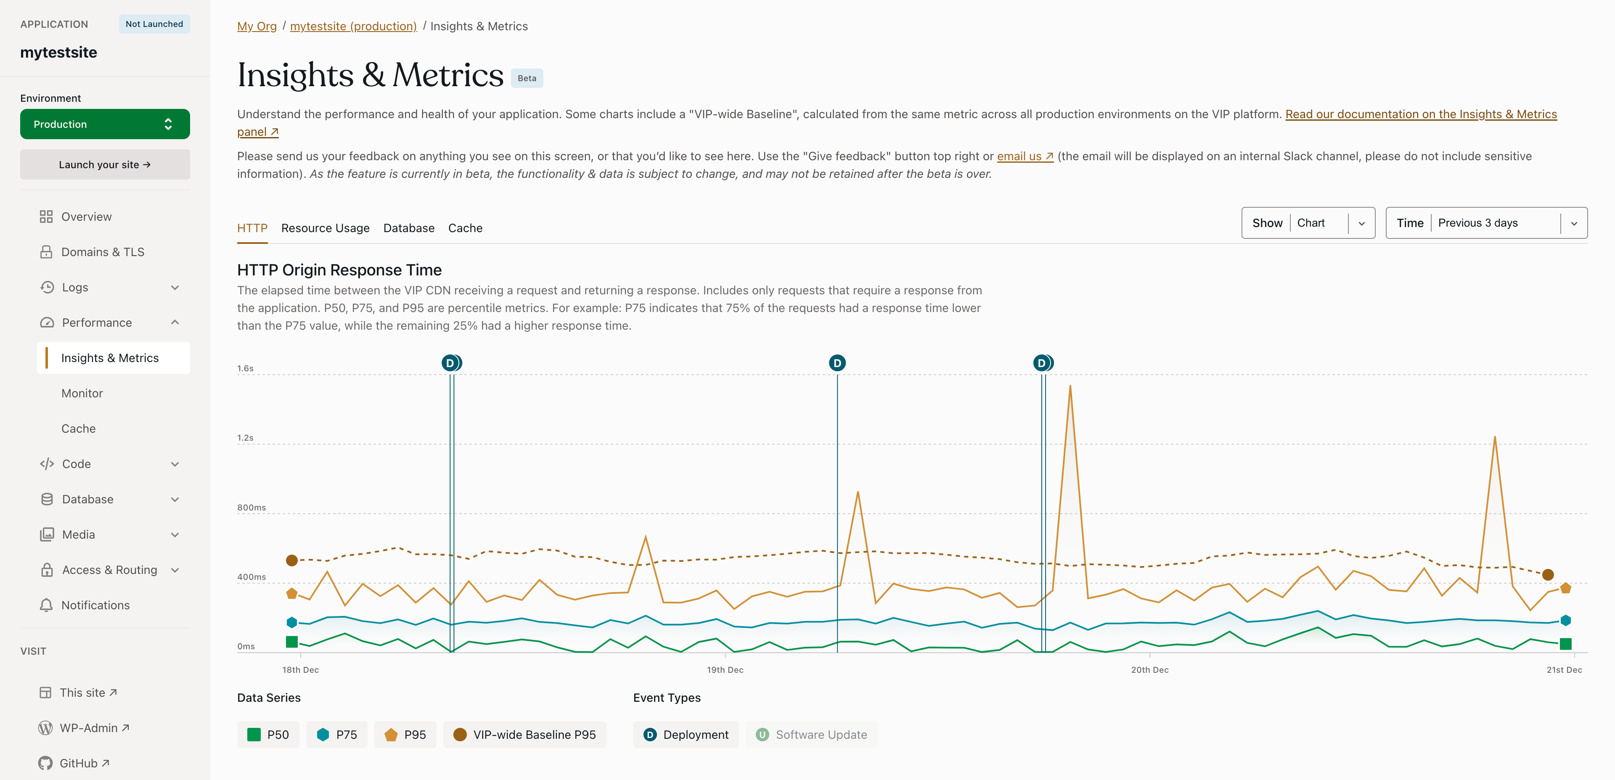Switch to the Database metrics tab
1615x780 pixels.
[409, 228]
